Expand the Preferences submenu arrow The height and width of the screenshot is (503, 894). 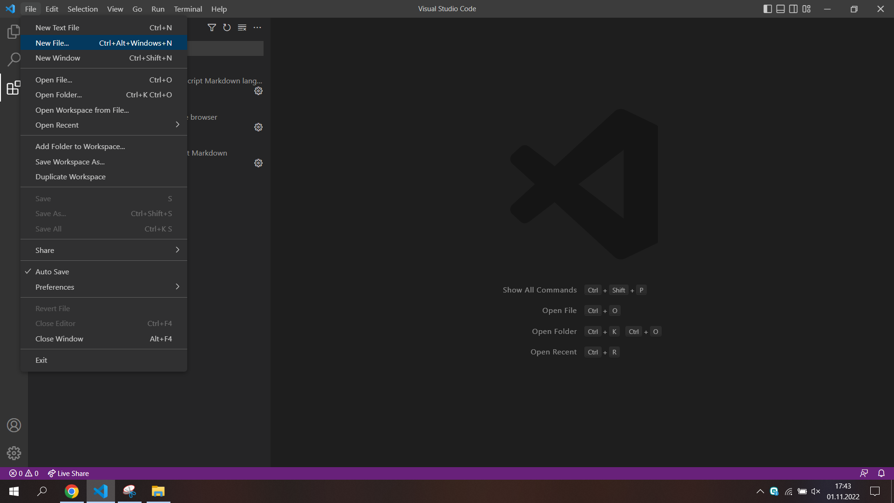click(x=177, y=286)
